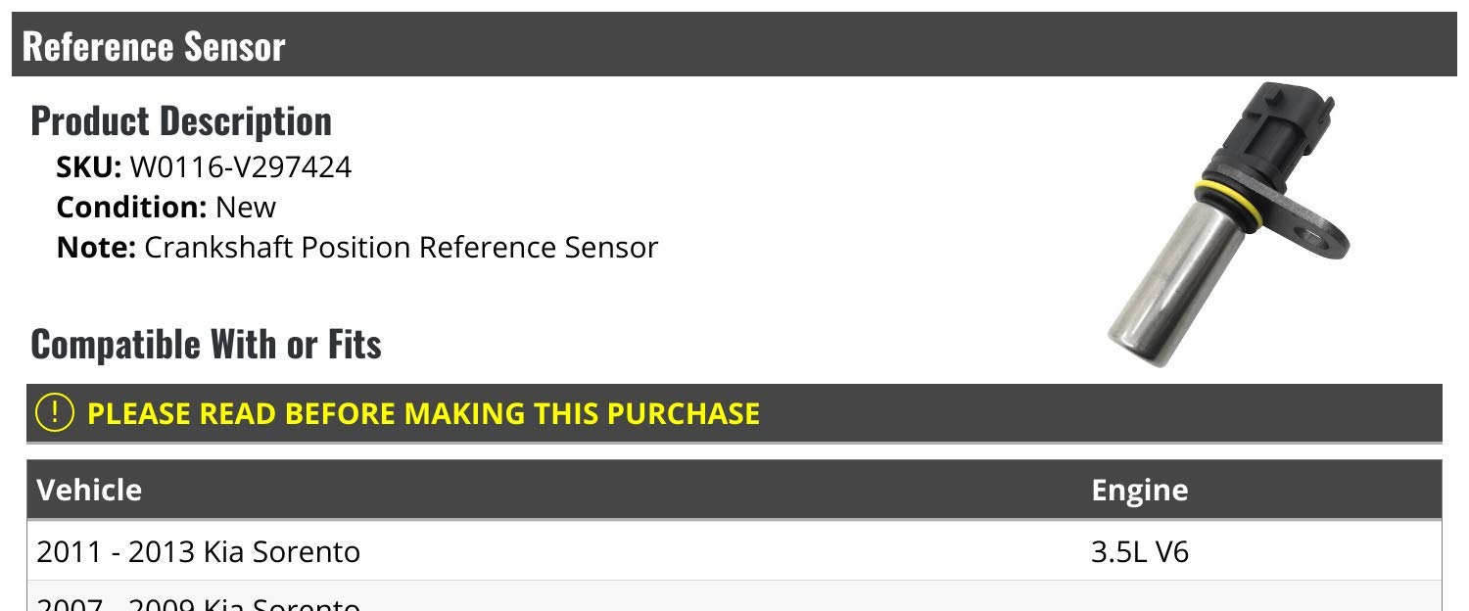Select the 2007 - 2009 Kia Sorento row

pyautogui.click(x=199, y=602)
